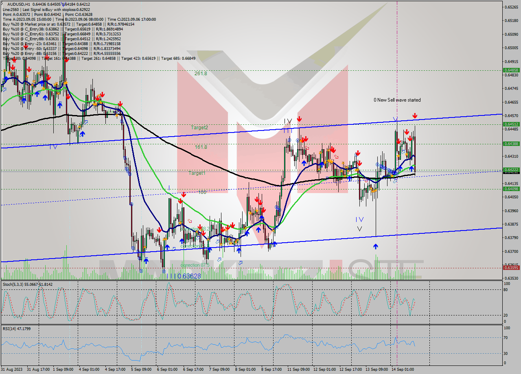Click the green 0.64222 price tag
Screen dimensions: 521x374
click(511, 170)
